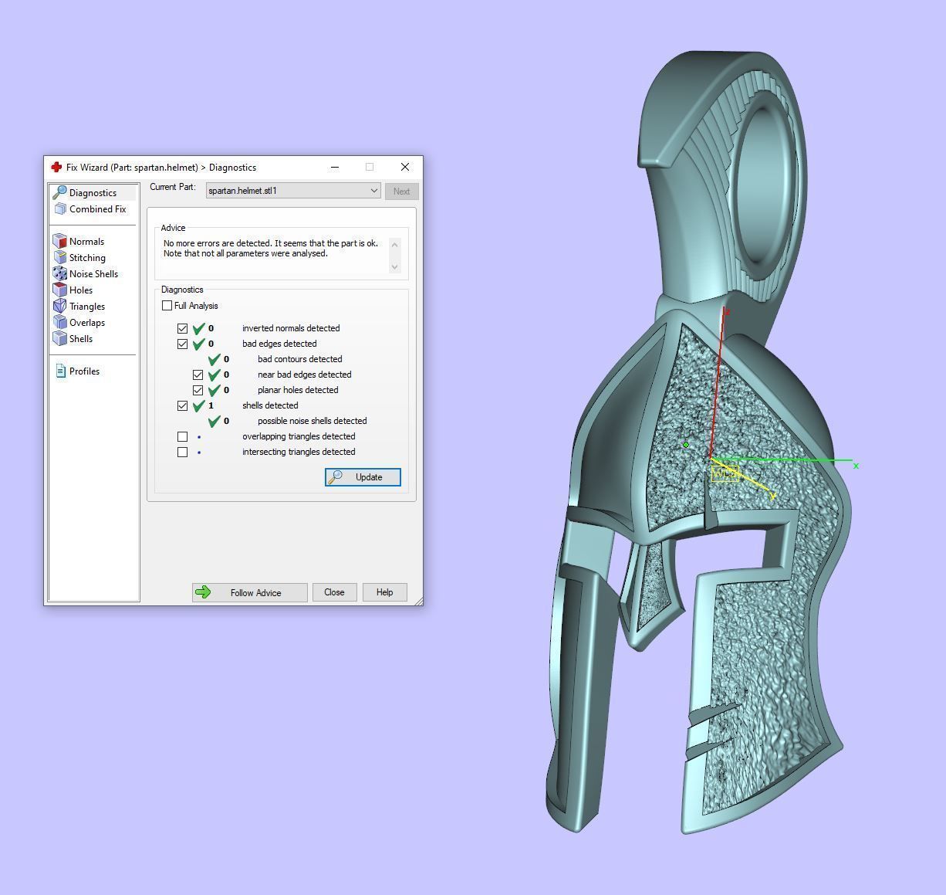Click the green X axis label
This screenshot has width=946, height=895.
click(856, 466)
